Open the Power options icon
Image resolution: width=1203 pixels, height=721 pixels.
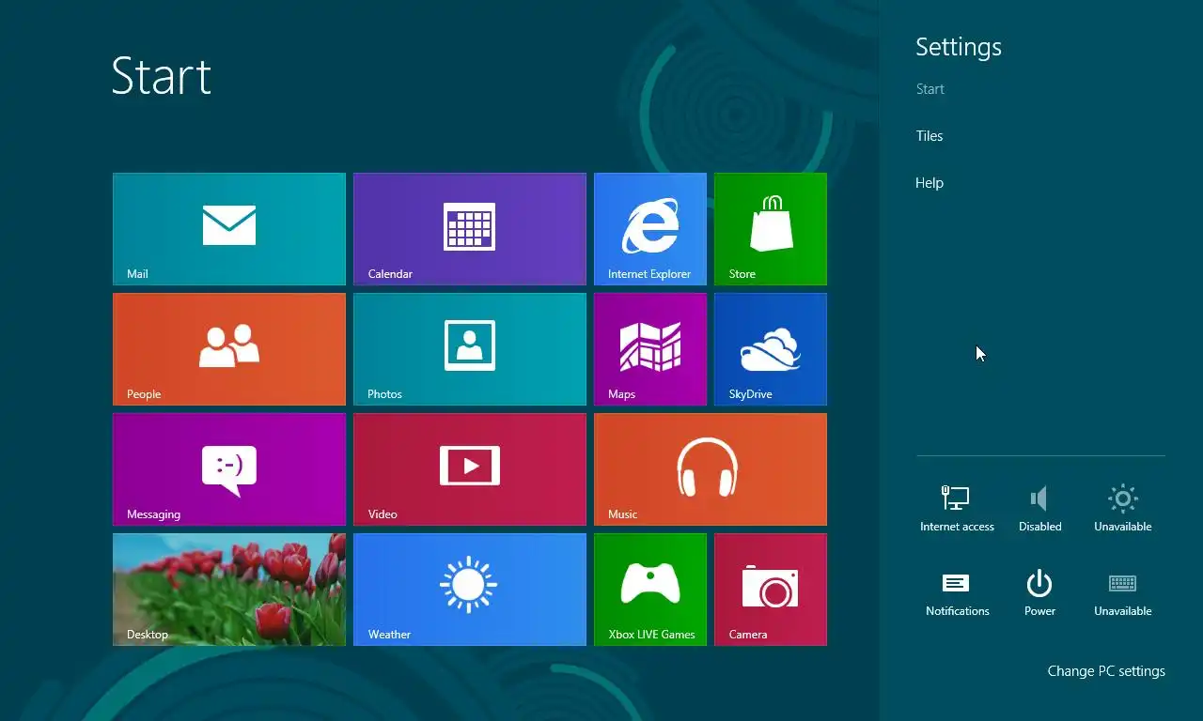pos(1039,592)
